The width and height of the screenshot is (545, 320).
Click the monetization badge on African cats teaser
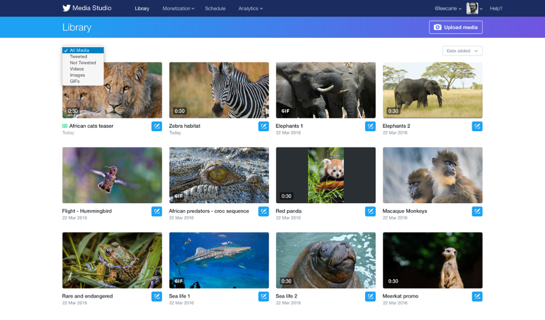pyautogui.click(x=65, y=126)
